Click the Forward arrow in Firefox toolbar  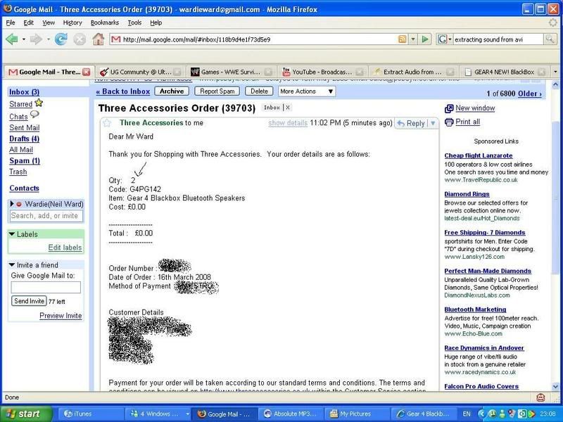tap(36, 39)
